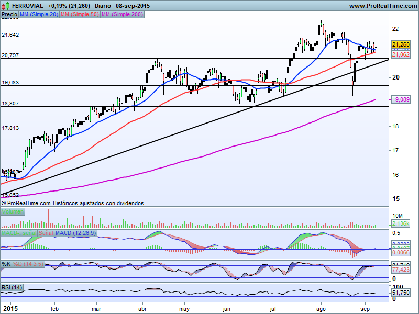Open the Diario timeframe label
The height and width of the screenshot is (314, 419).
click(103, 6)
